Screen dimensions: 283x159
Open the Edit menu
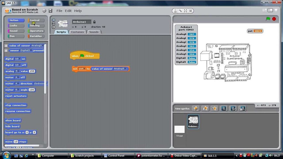coord(68,11)
